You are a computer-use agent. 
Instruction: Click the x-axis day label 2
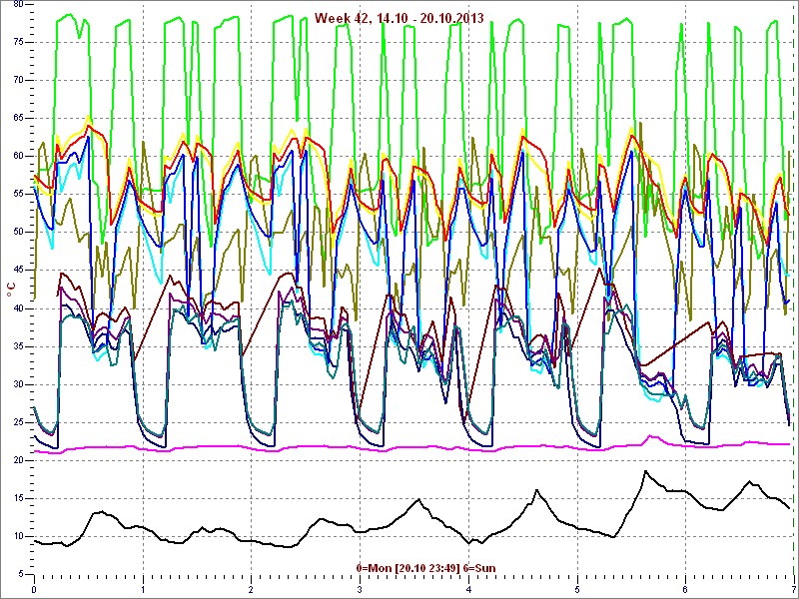[x=252, y=590]
